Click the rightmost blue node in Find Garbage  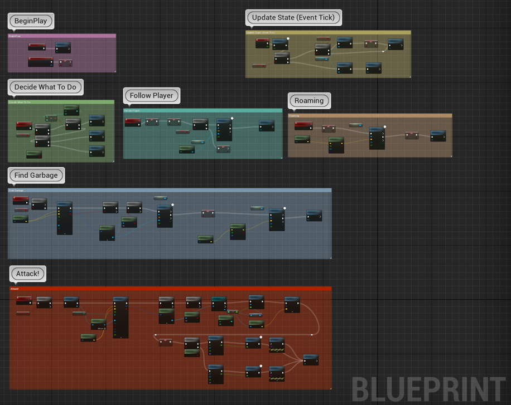[x=314, y=216]
